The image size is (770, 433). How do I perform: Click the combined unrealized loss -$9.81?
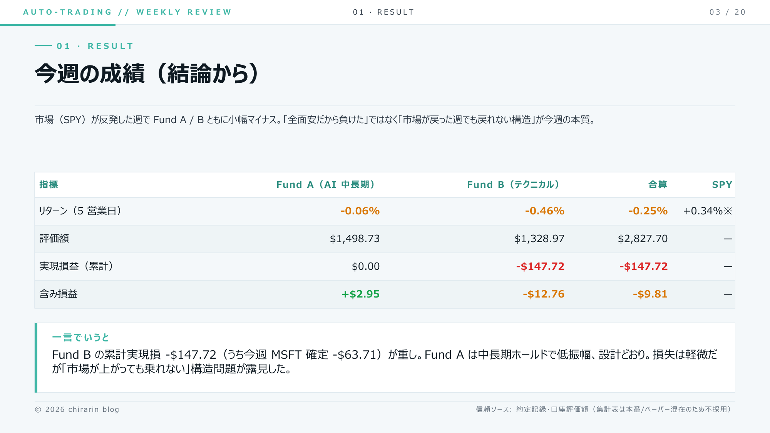point(650,294)
